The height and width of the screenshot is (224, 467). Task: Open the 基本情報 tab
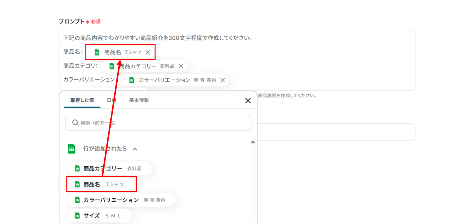139,100
